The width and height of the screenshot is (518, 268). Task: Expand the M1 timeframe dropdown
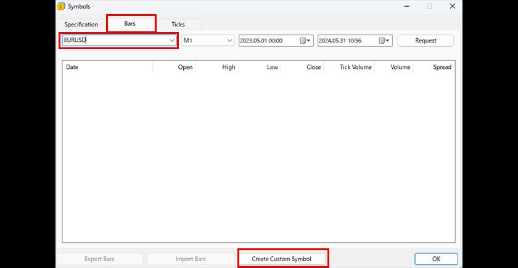[229, 41]
